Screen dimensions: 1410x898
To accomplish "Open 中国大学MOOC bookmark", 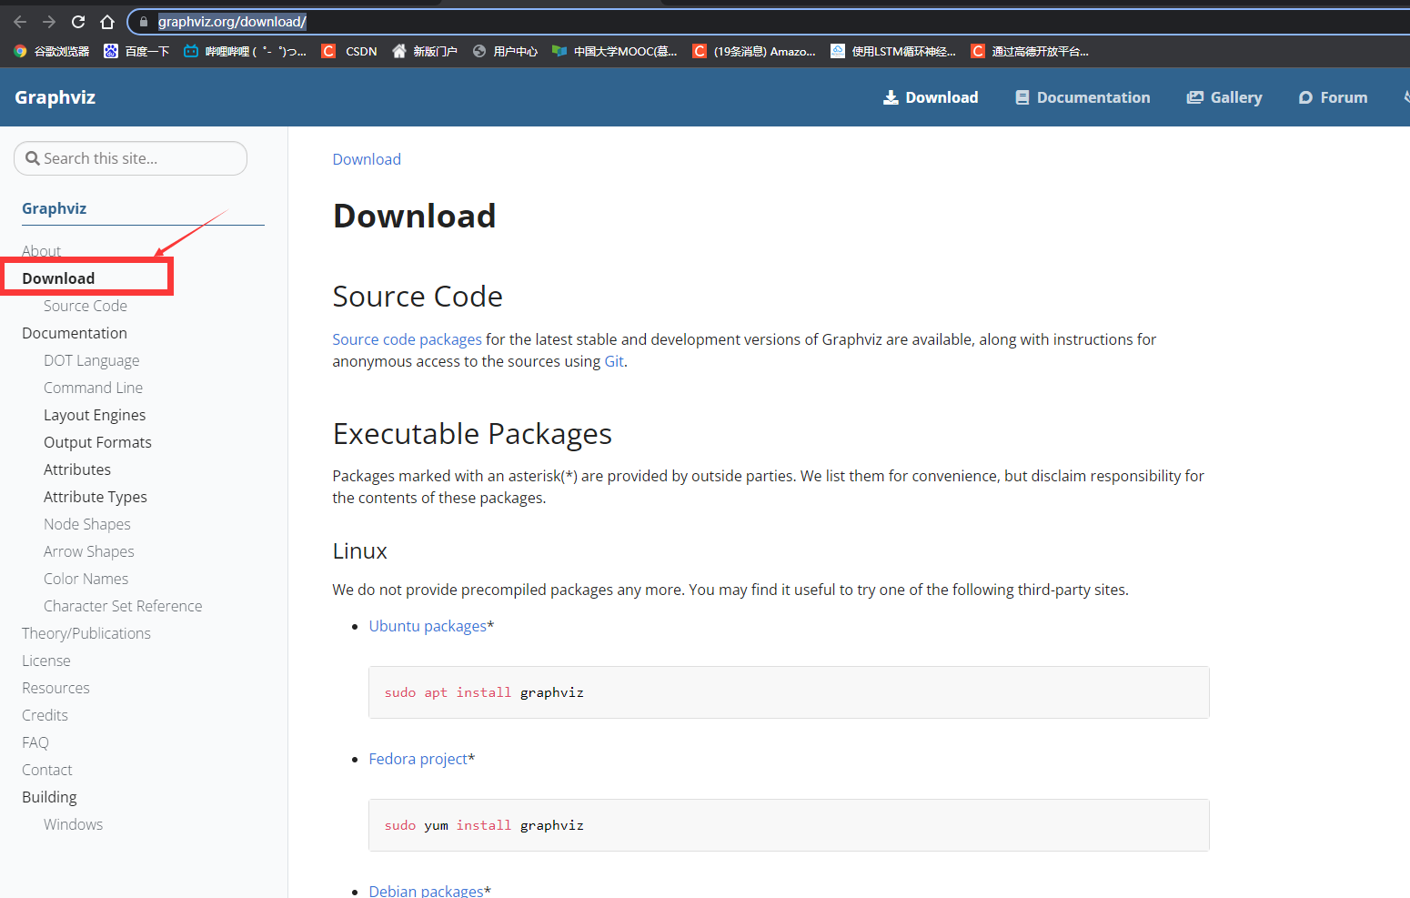I will click(x=615, y=51).
